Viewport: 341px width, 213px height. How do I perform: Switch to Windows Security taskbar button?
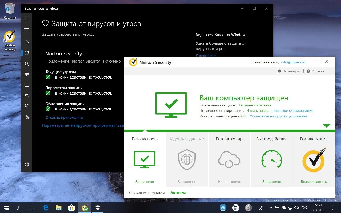click(x=98, y=208)
